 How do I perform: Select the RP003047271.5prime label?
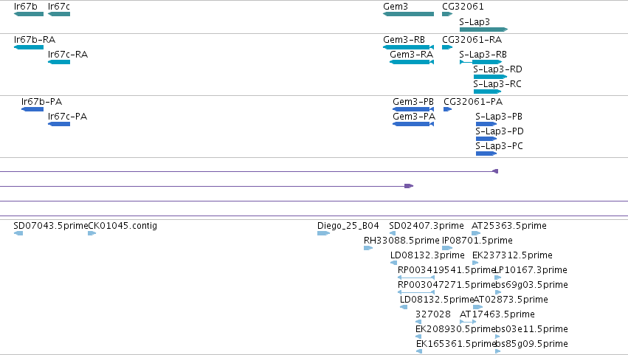(x=446, y=285)
